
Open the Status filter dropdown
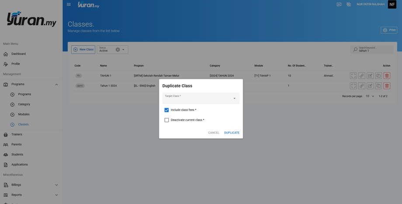pos(123,50)
